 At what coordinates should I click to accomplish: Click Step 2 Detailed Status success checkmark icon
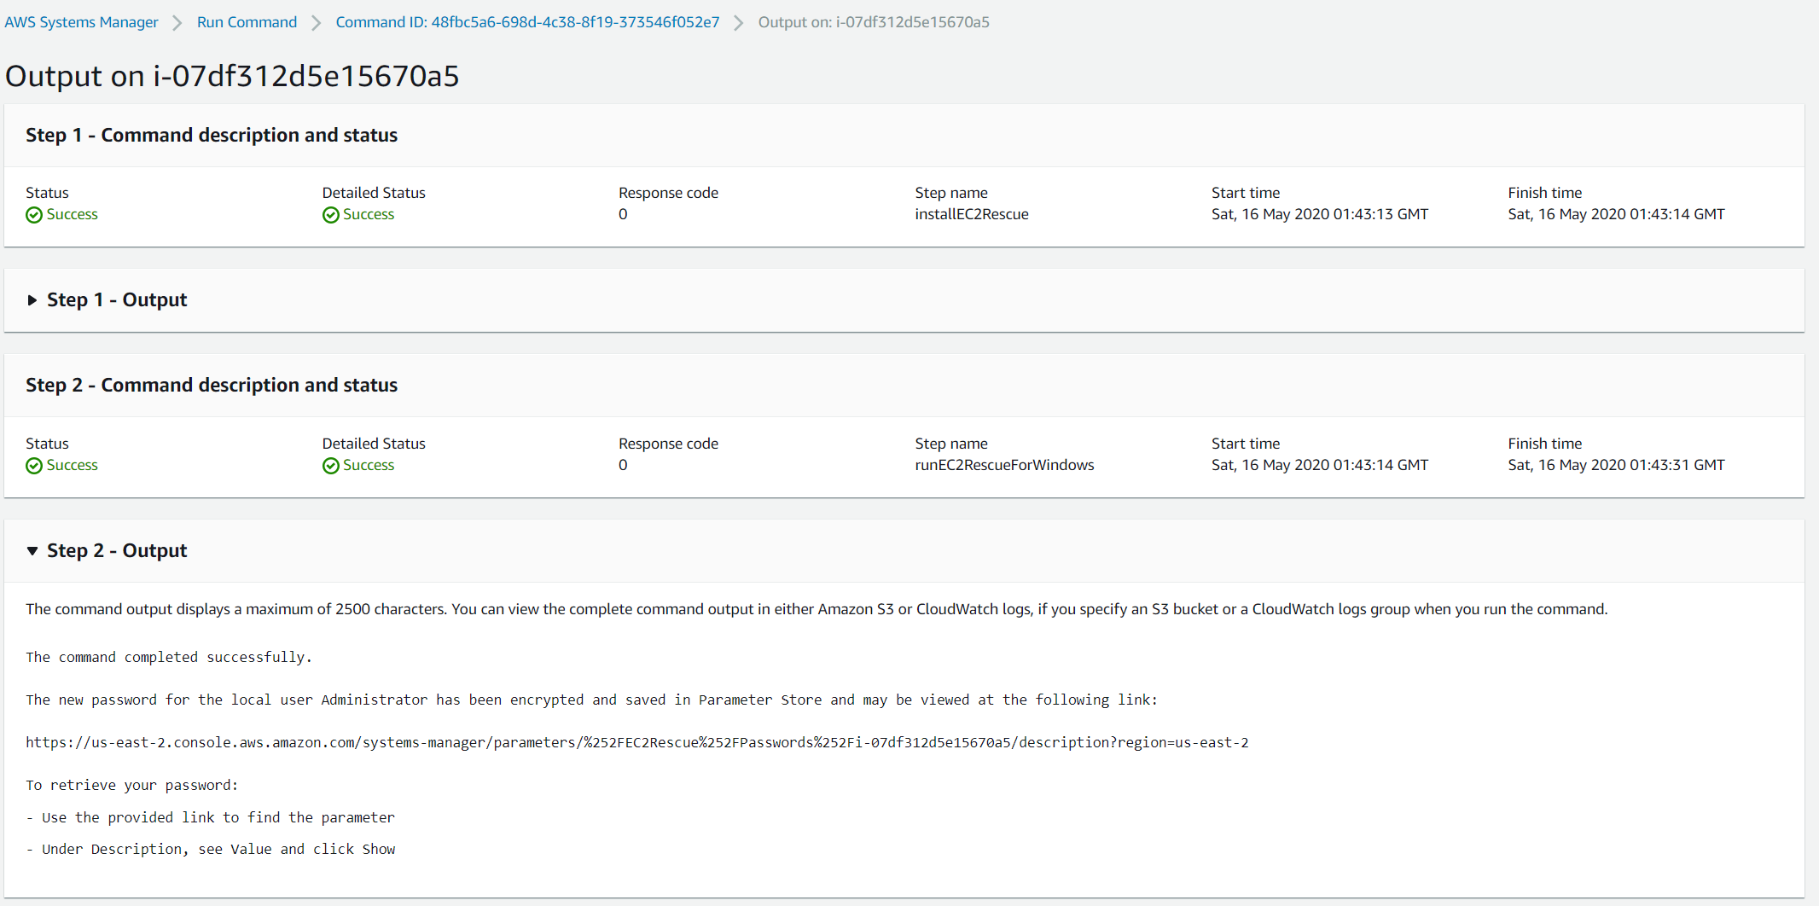click(x=331, y=466)
